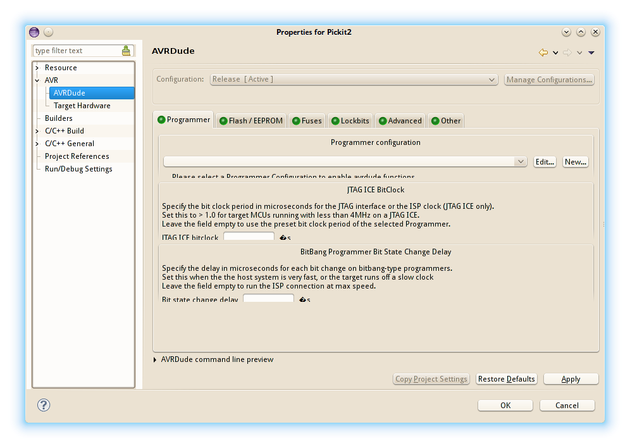Focus the Bit state change delay field

(x=268, y=299)
